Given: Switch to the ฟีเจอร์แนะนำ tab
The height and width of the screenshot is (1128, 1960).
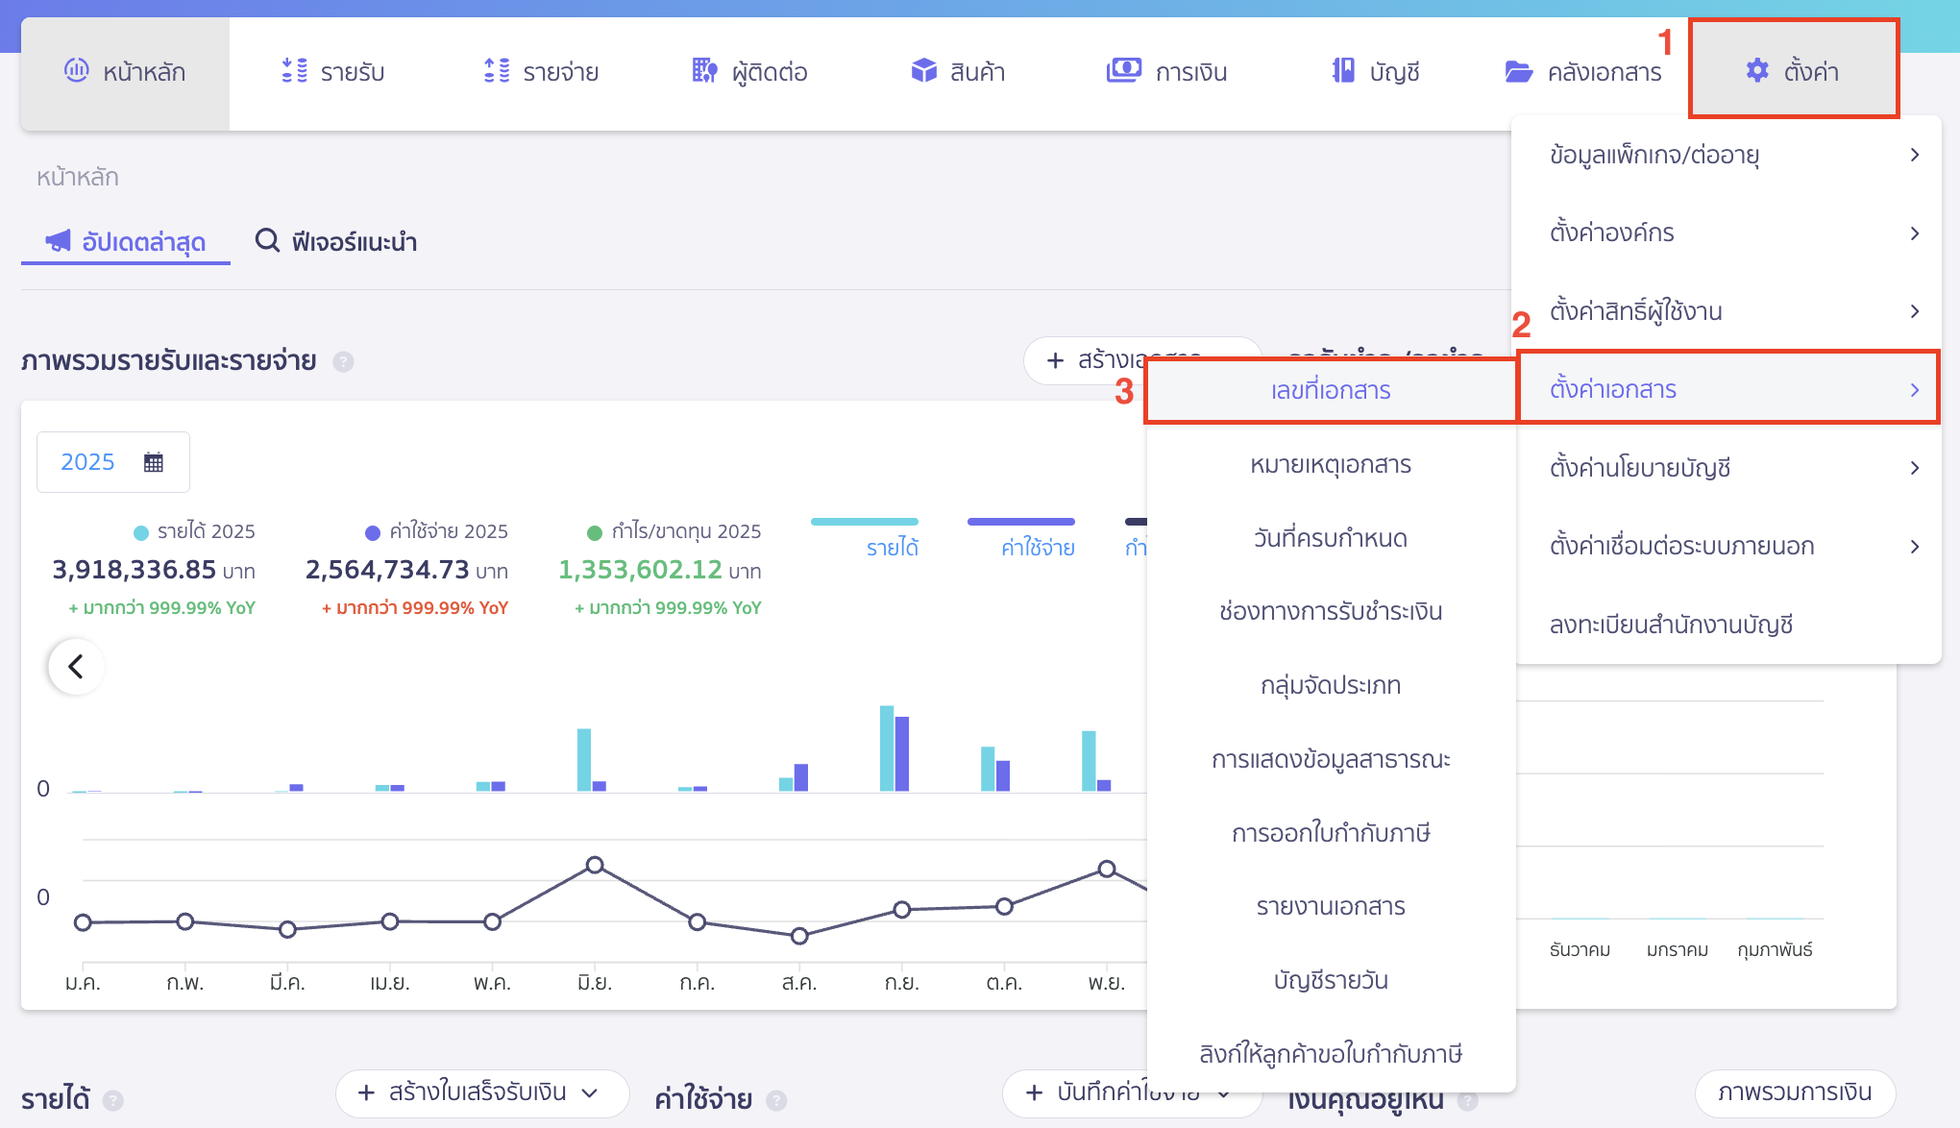Looking at the screenshot, I should (x=334, y=242).
